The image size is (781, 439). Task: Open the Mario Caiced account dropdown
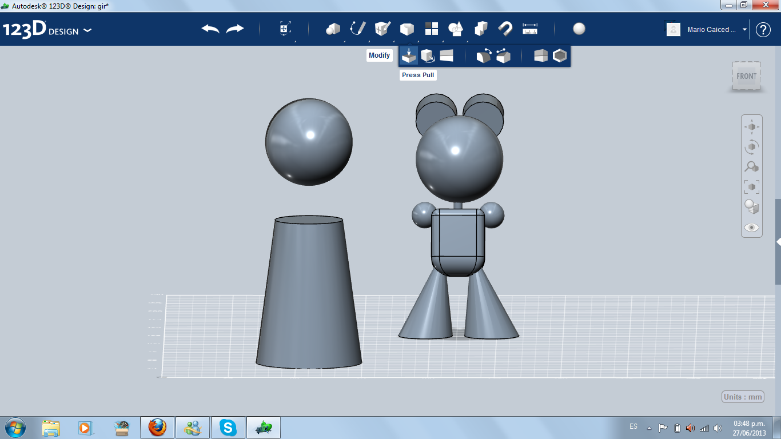click(x=745, y=30)
